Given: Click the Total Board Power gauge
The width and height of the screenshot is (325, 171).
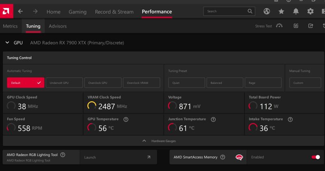Looking at the screenshot, I should (x=253, y=106).
